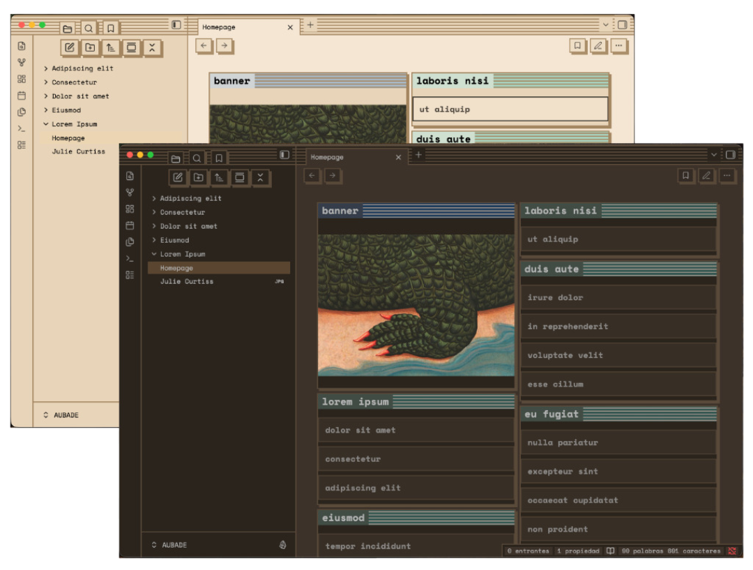This screenshot has width=753, height=570.
Task: Open irure dolor link in dark window
Action: coord(618,297)
